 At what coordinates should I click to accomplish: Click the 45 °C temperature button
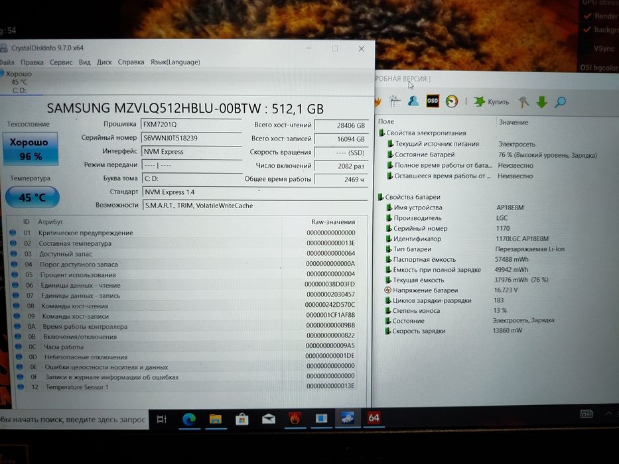(33, 198)
